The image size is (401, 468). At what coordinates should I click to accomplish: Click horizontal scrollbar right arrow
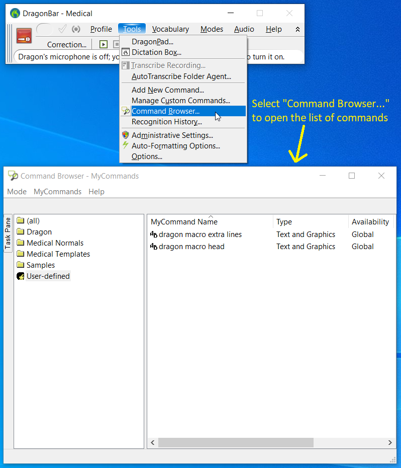click(x=390, y=443)
